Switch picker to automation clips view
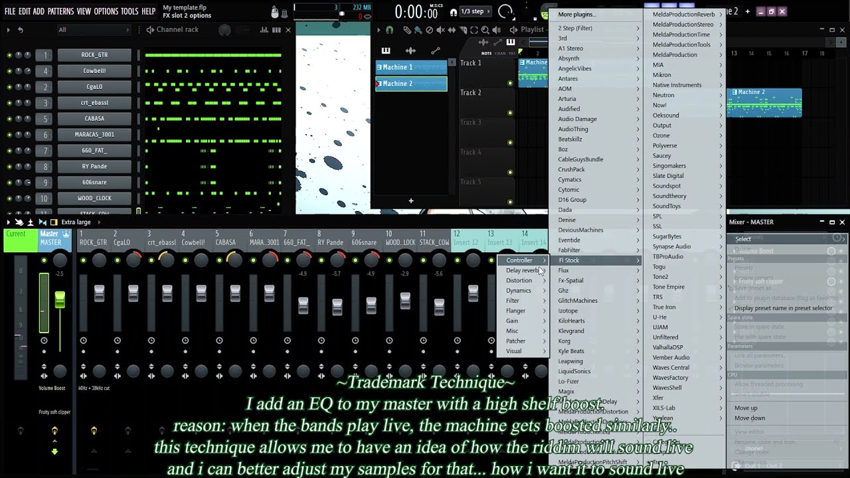 tap(436, 51)
